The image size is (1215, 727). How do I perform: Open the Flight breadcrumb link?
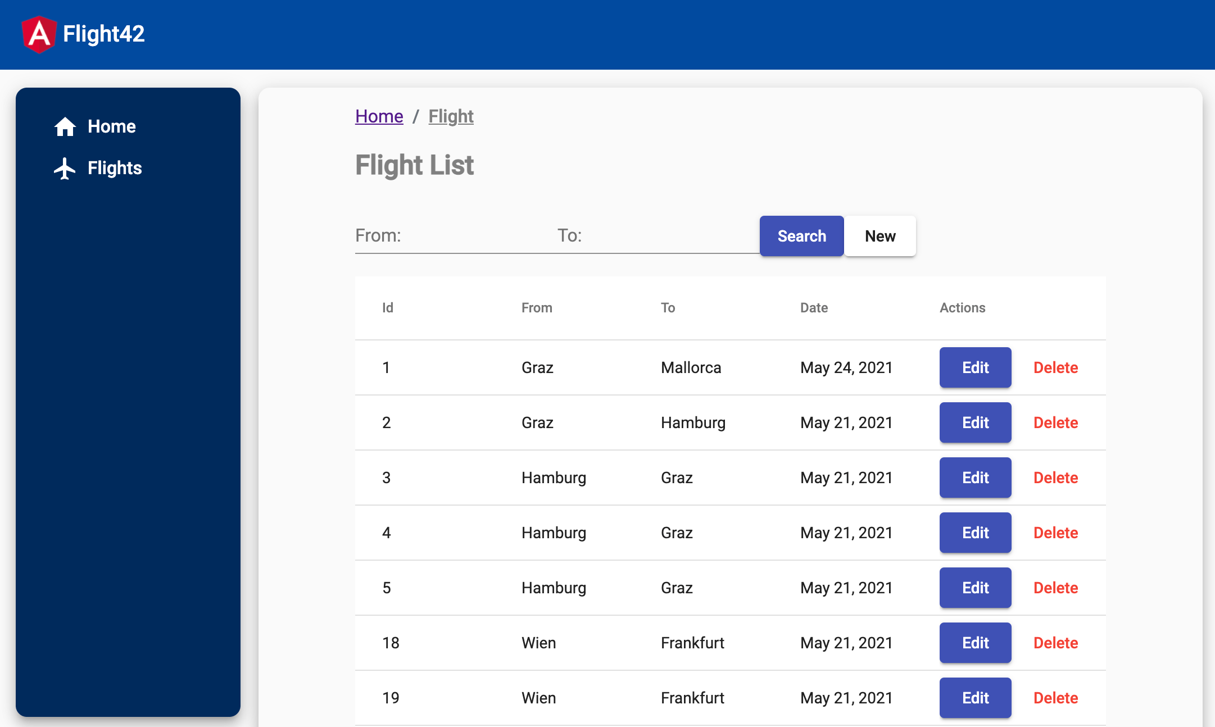(x=451, y=116)
